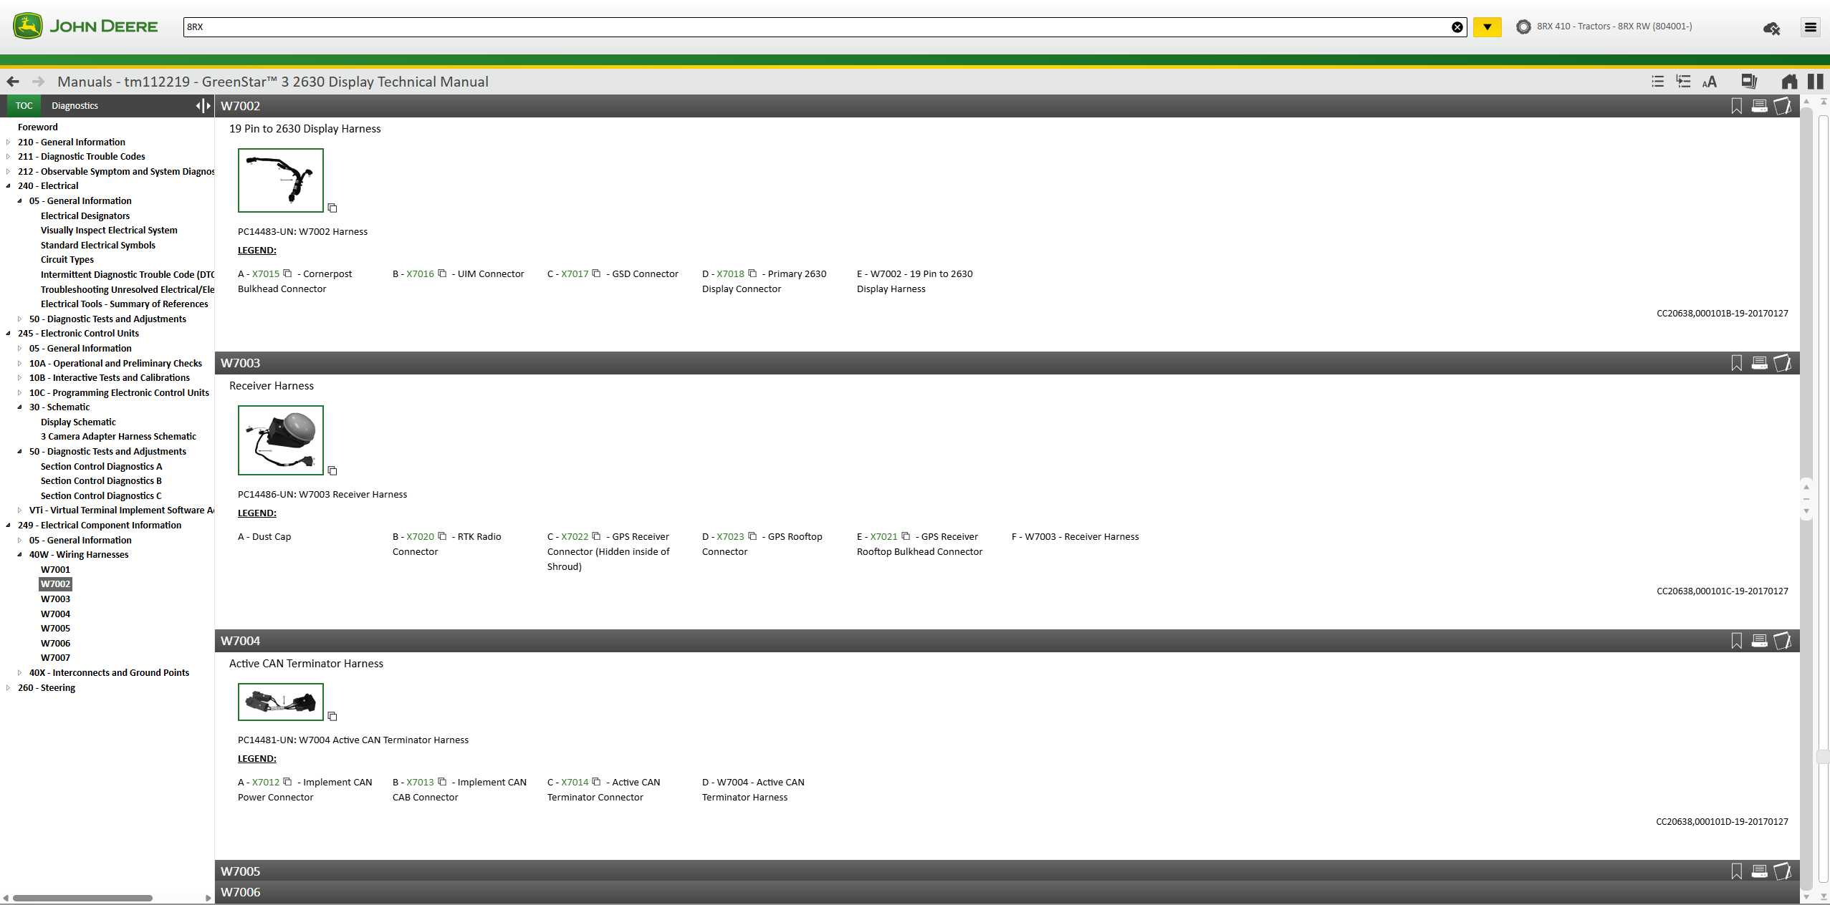Switch to the Diagnostics tab

[75, 106]
